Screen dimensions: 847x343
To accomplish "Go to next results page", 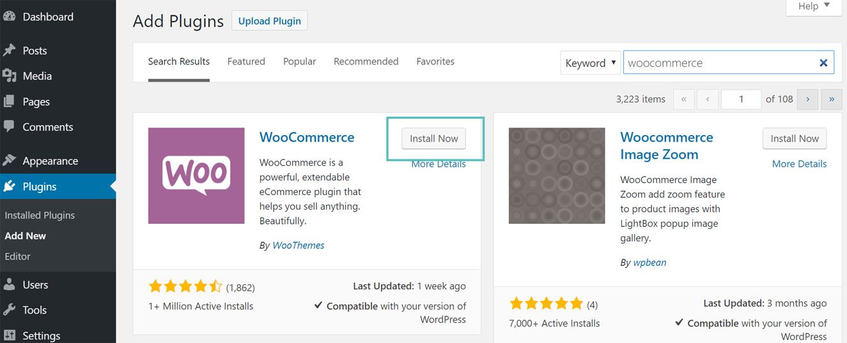I will click(x=808, y=99).
